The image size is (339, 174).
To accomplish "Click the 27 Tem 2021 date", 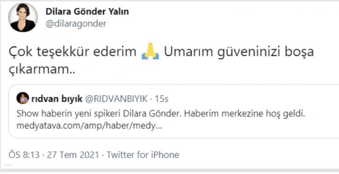I will pos(73,155).
